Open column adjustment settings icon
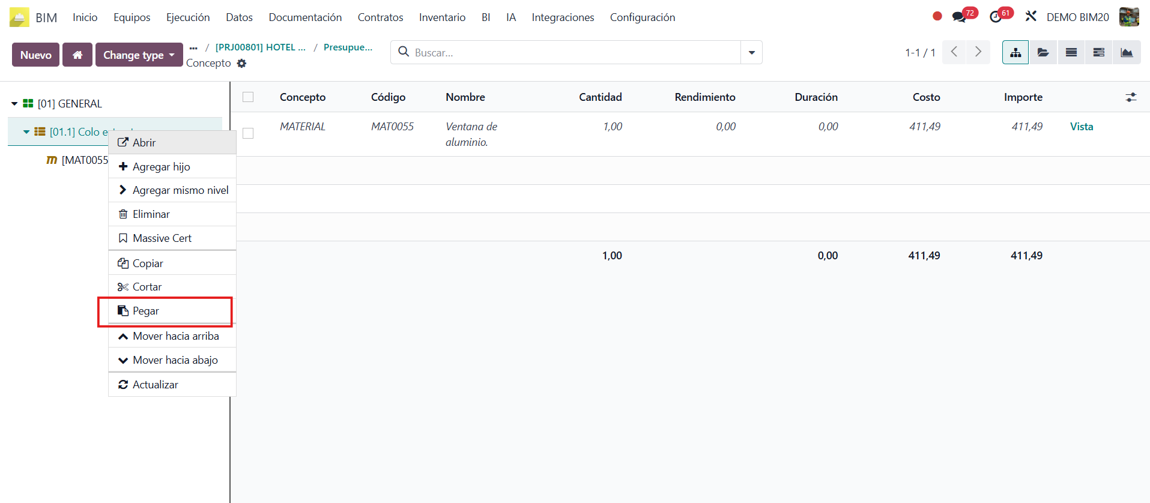Viewport: 1150px width, 503px height. click(1131, 97)
